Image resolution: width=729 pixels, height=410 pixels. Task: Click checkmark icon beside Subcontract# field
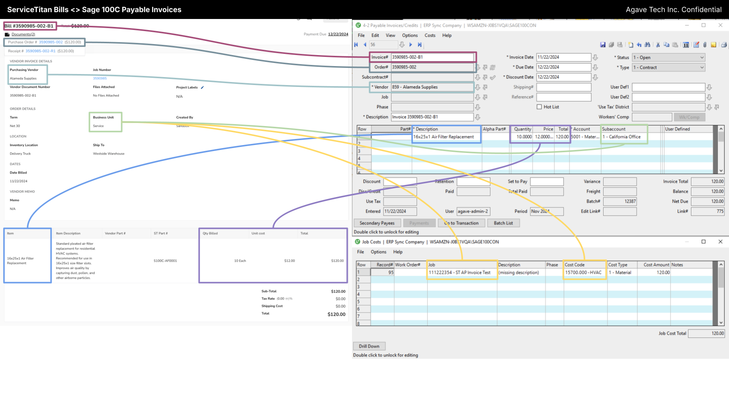point(492,77)
